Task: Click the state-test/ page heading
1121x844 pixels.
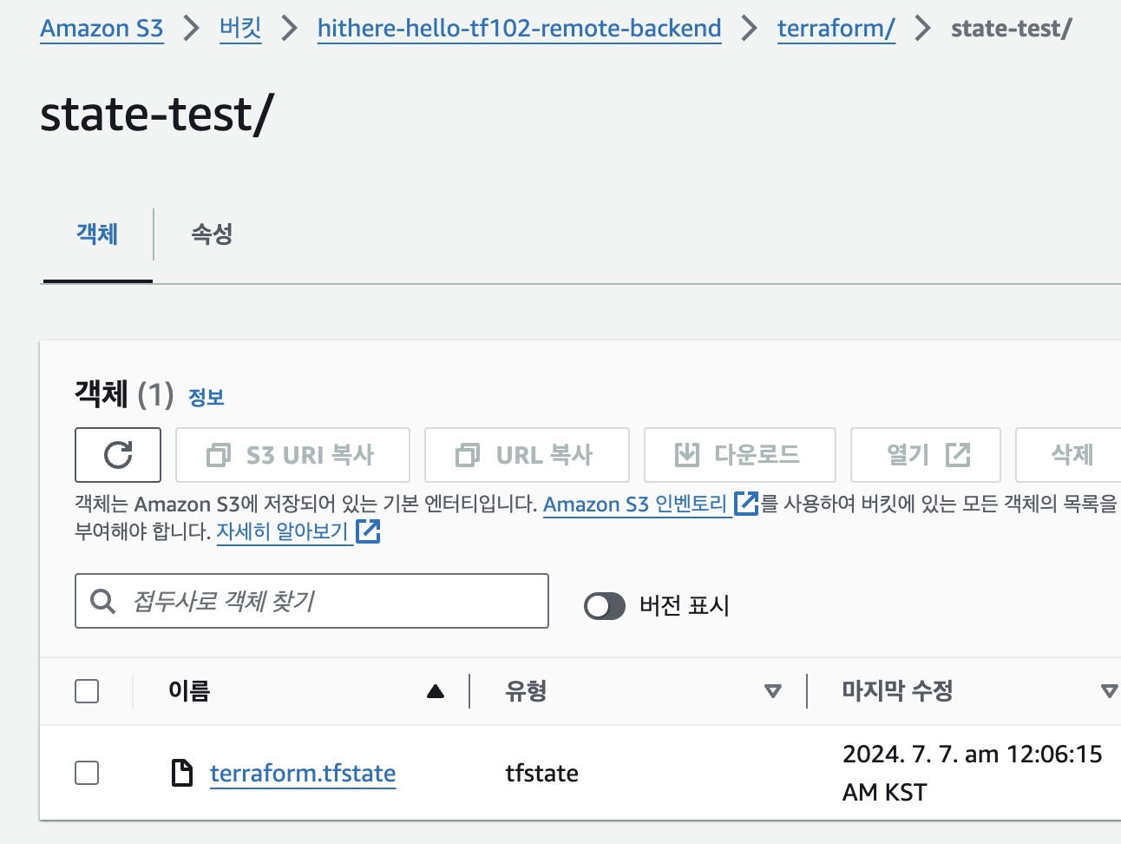Action: 156,115
